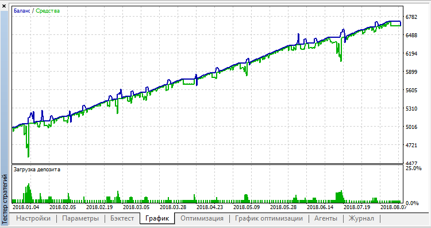The width and height of the screenshot is (431, 228).
Task: Click the 2018.07.19 date label
Action: [356, 207]
